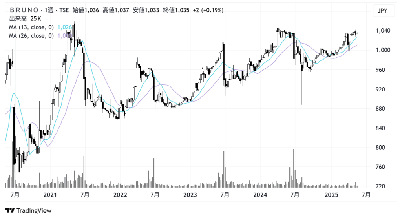Click the 880 price axis label
Viewport: 402px width, 219px height.
tap(380, 108)
